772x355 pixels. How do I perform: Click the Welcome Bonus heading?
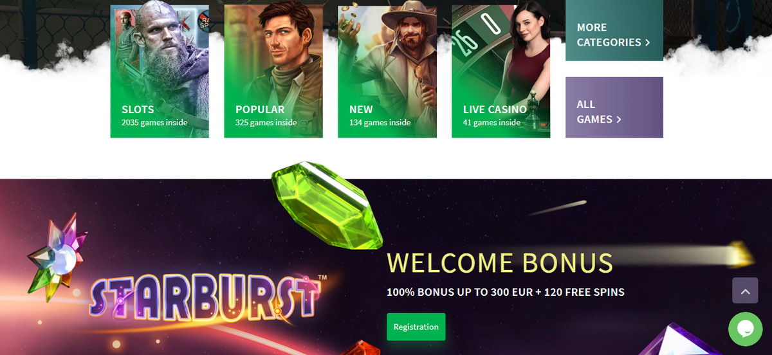(500, 263)
